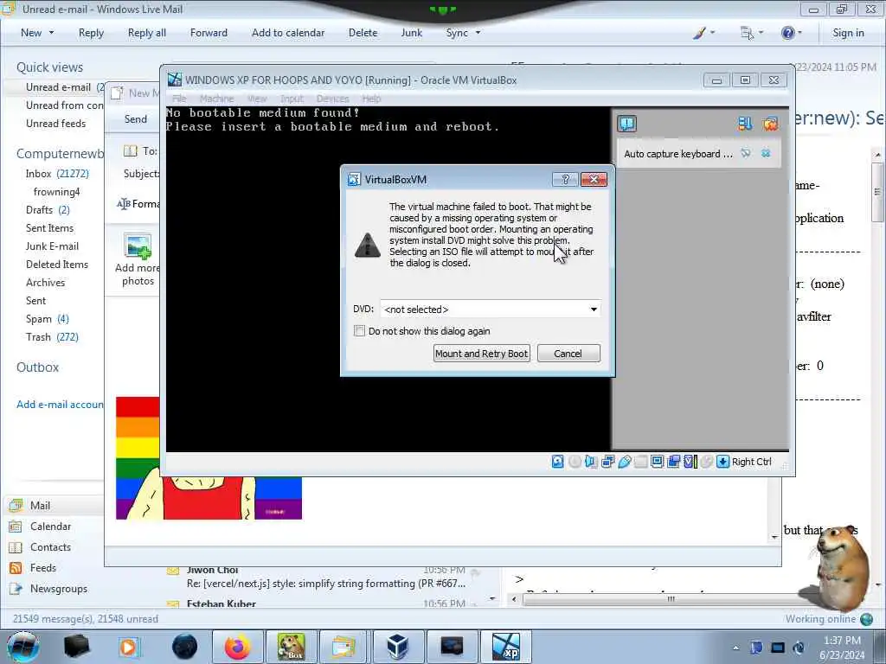This screenshot has height=664, width=886.
Task: Open Firefox from the taskbar
Action: pos(238,647)
